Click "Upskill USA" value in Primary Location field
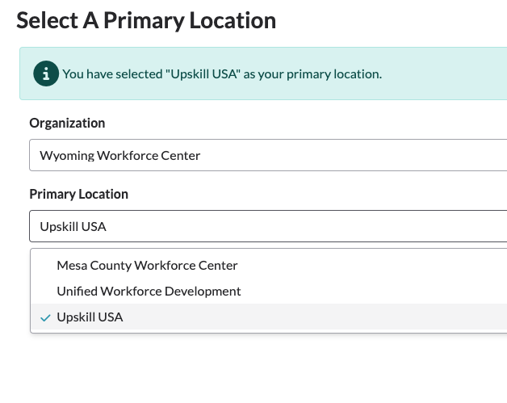The height and width of the screenshot is (403, 507). 73,226
